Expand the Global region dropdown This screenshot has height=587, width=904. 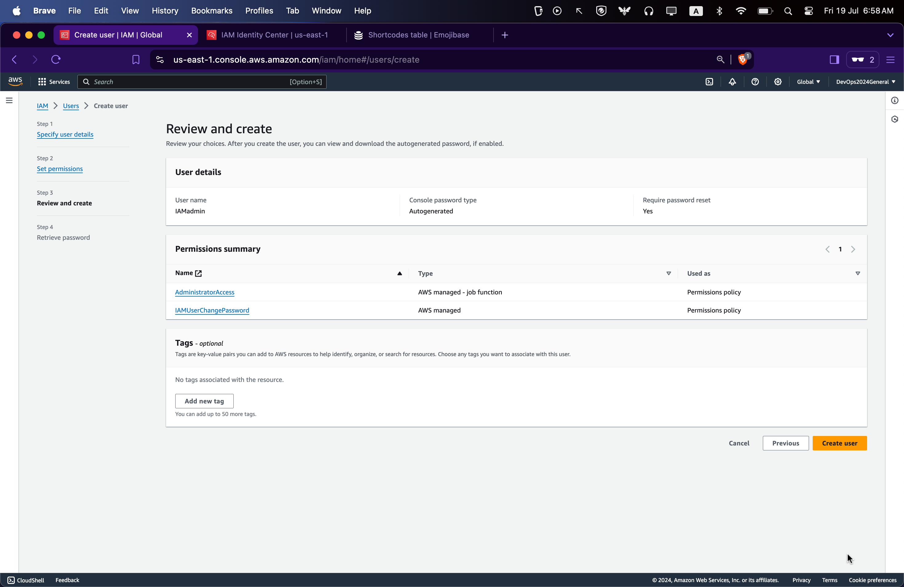pos(808,82)
